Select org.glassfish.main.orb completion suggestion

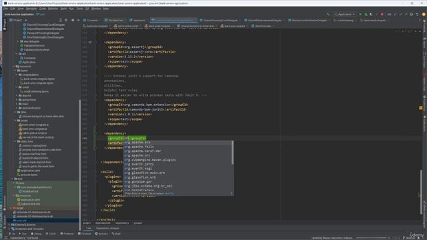pos(177,173)
